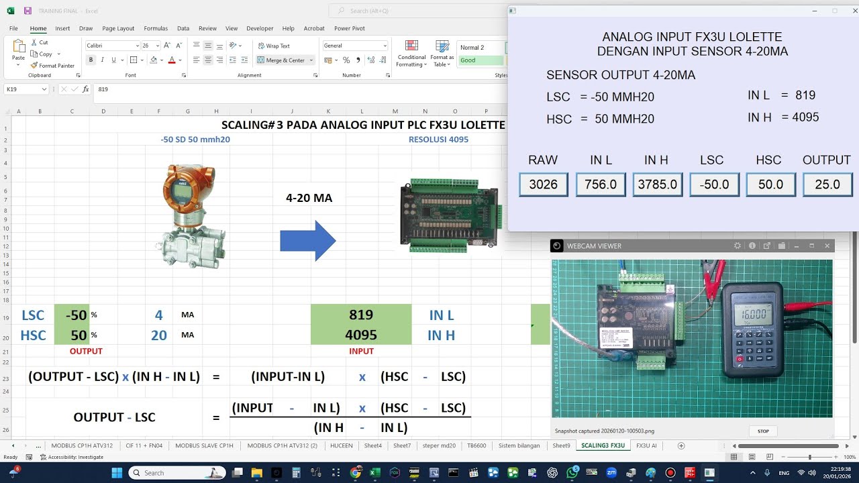
Task: Open the Name Box dropdown for K19
Action: 44,89
